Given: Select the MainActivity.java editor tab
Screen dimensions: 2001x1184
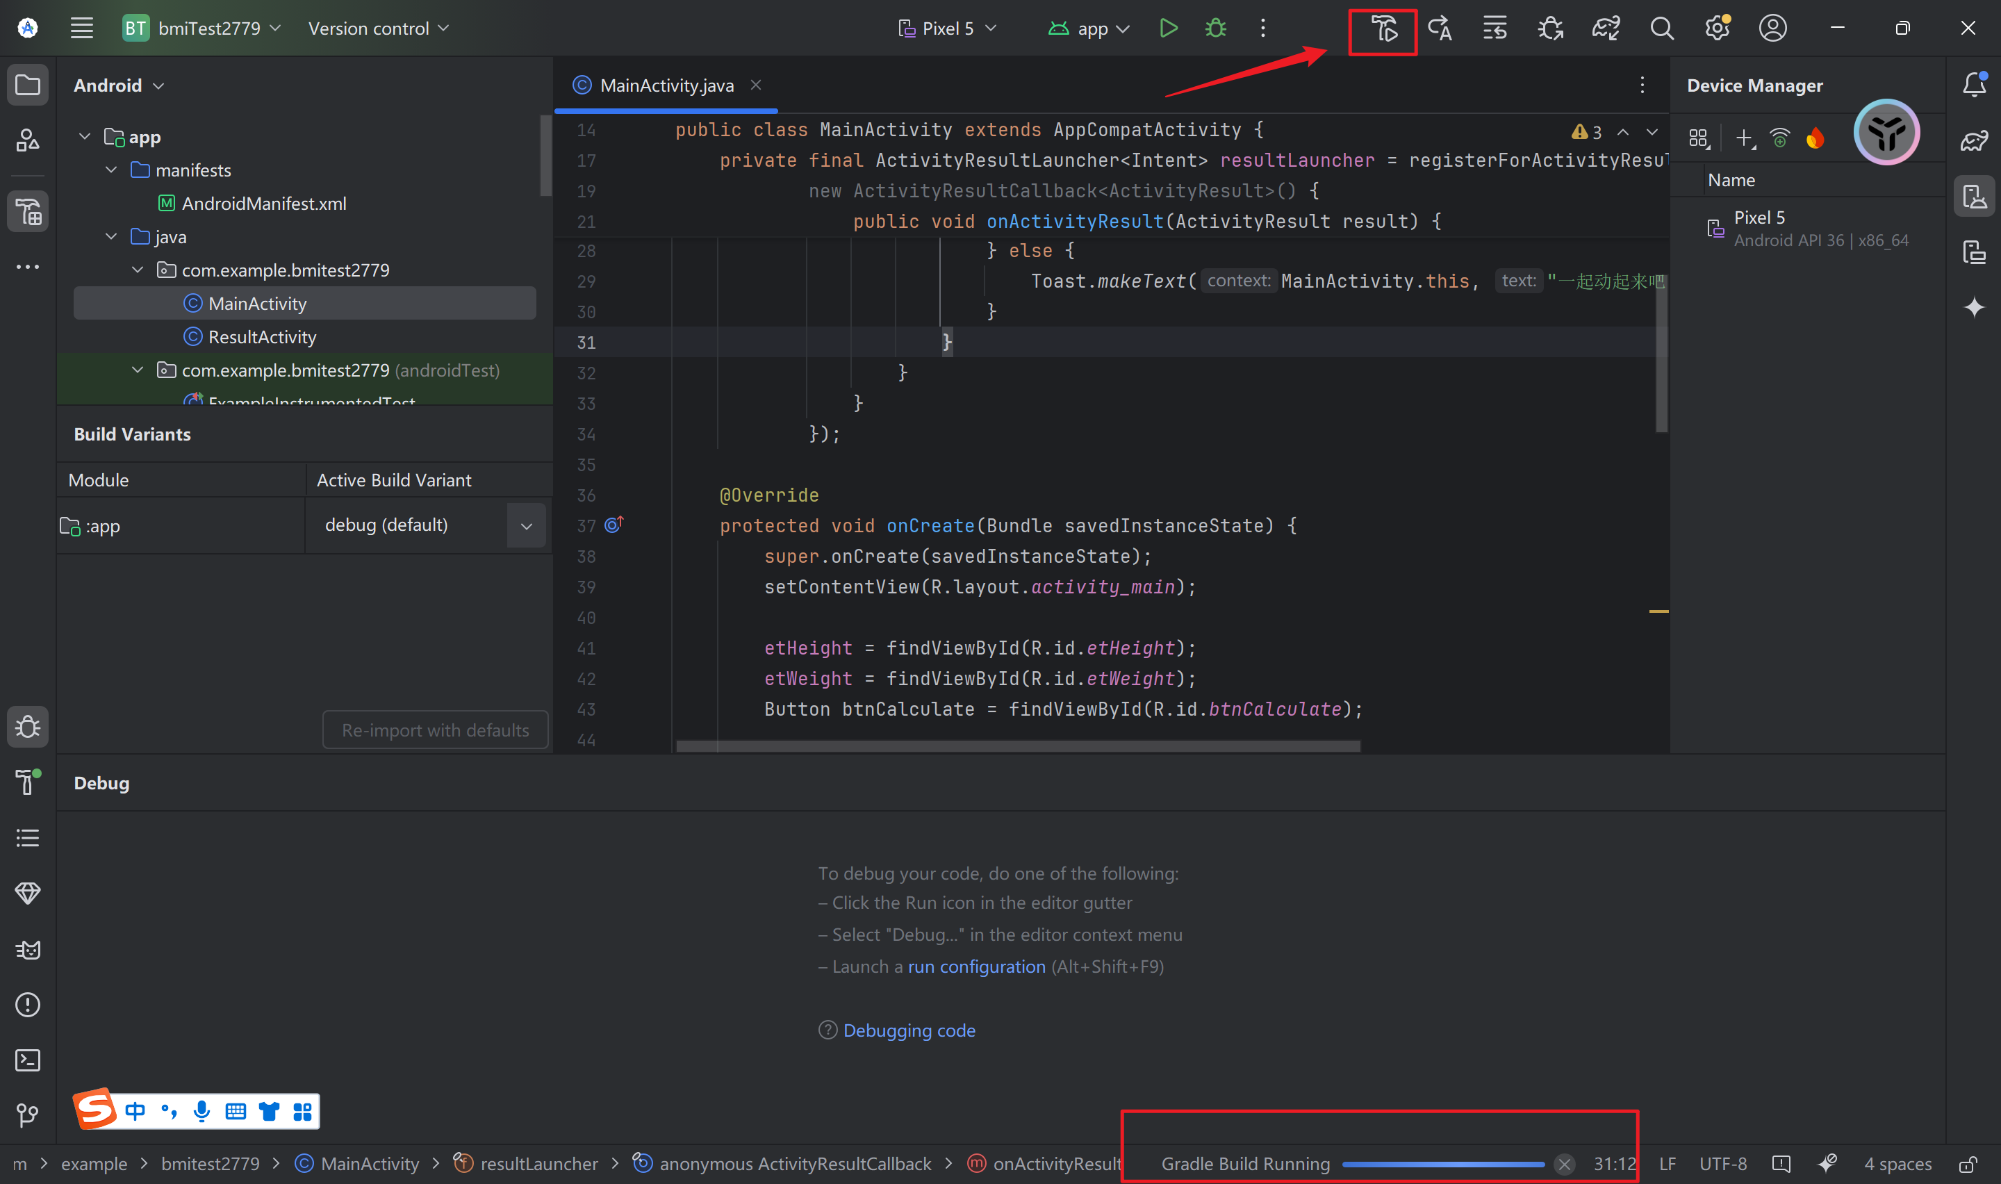Looking at the screenshot, I should tap(666, 85).
